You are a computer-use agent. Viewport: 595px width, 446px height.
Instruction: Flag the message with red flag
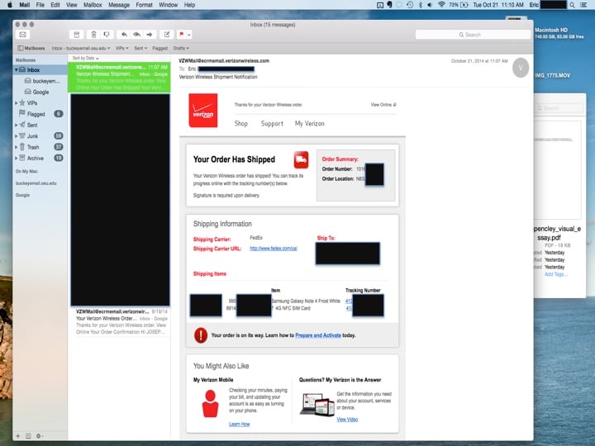(x=181, y=35)
